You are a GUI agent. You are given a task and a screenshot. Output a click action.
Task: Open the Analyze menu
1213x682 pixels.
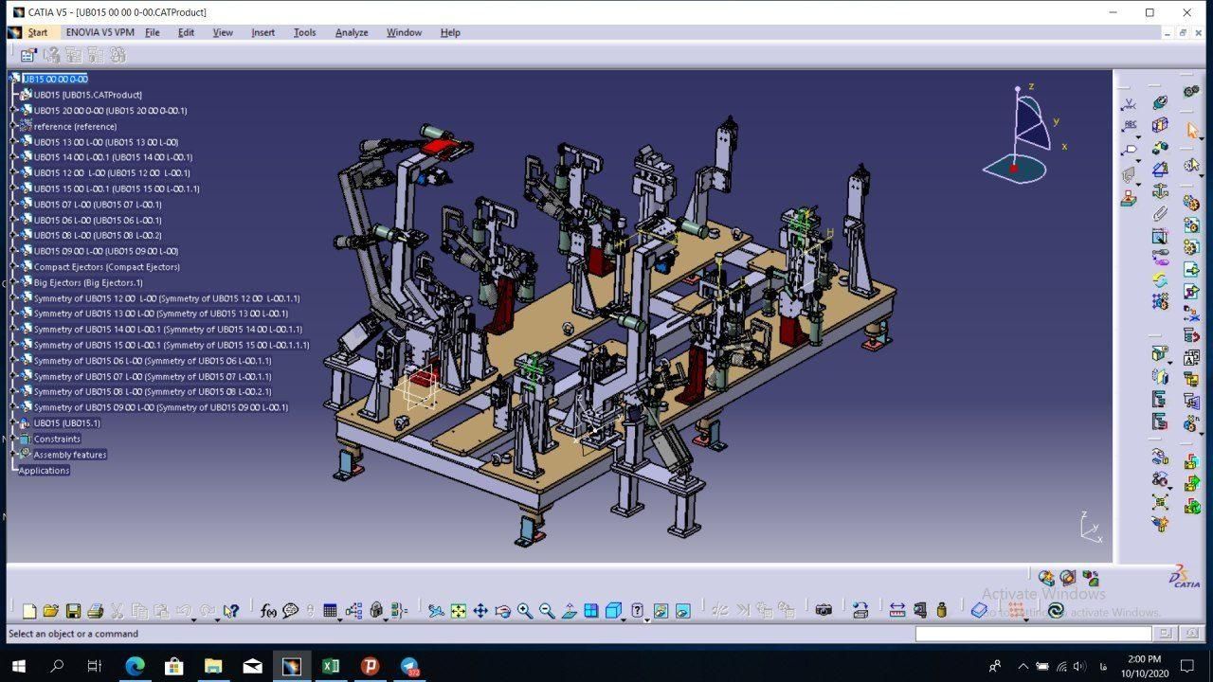tap(352, 32)
